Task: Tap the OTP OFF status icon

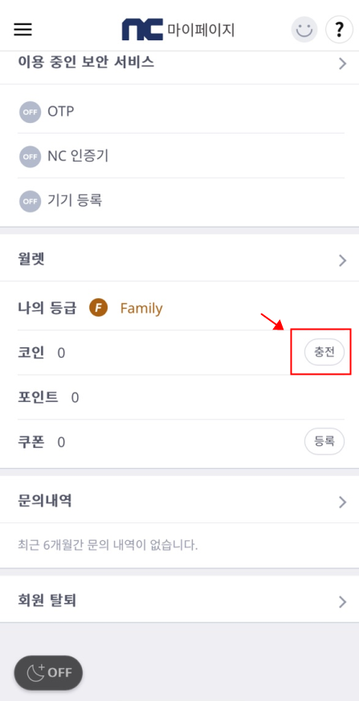Action: point(30,112)
